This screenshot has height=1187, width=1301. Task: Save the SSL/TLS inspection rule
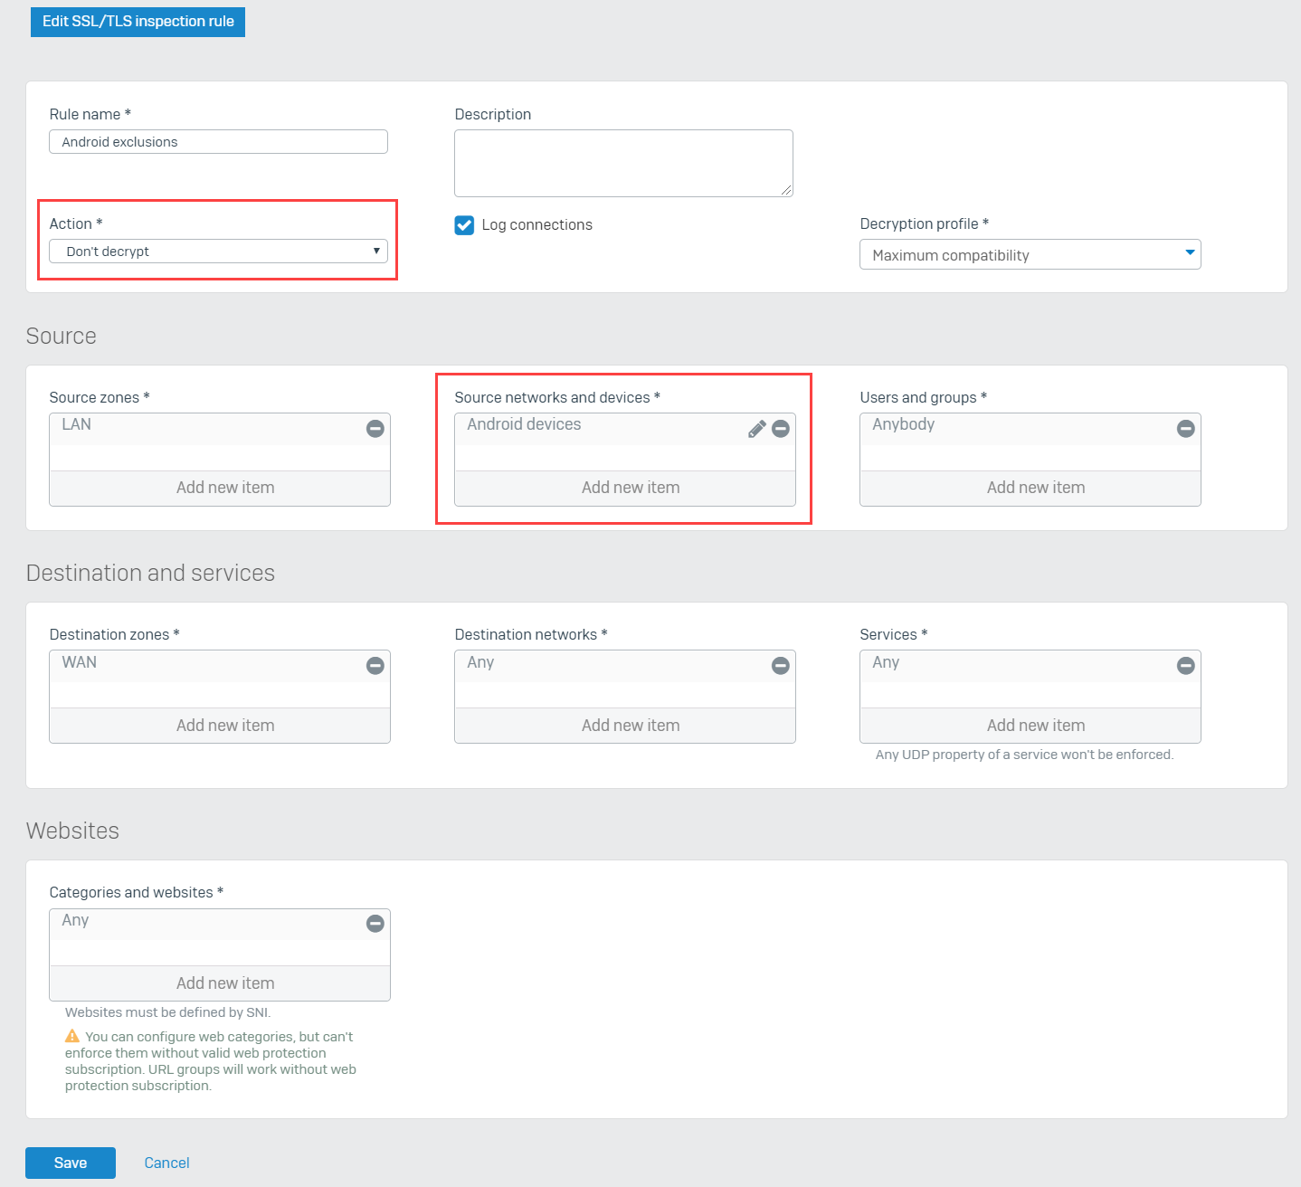71,1163
